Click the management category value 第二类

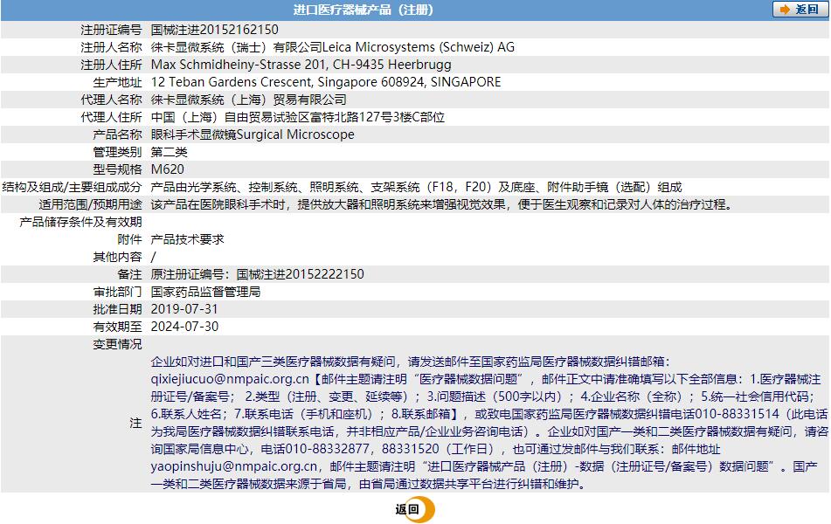click(169, 152)
